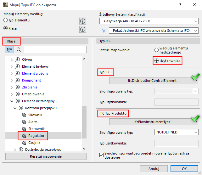Collapse the Kontrola przepływu tree node

click(15, 108)
